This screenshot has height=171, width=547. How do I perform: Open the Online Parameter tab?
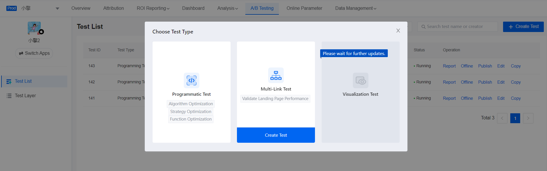click(x=304, y=8)
